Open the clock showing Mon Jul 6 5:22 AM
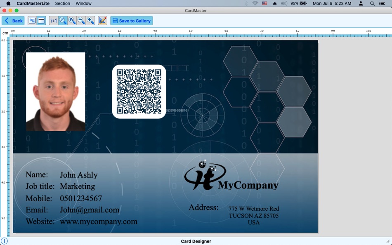Image resolution: width=392 pixels, height=245 pixels. click(332, 3)
